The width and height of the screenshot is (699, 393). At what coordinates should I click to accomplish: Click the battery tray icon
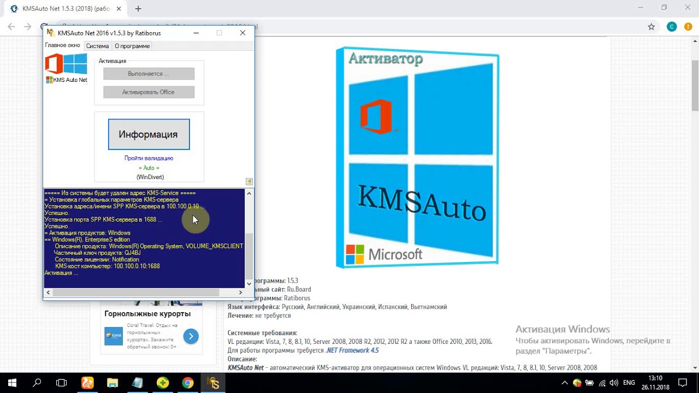pyautogui.click(x=590, y=383)
